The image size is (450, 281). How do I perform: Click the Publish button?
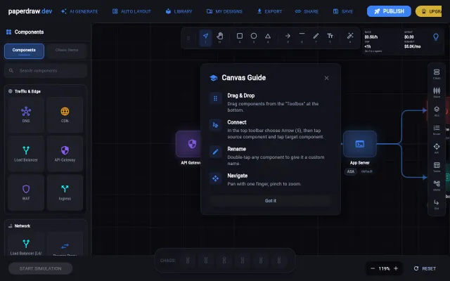389,11
